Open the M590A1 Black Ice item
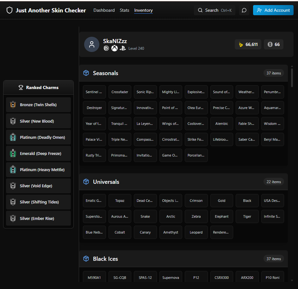Viewport: 298px width, 289px height. point(94,277)
